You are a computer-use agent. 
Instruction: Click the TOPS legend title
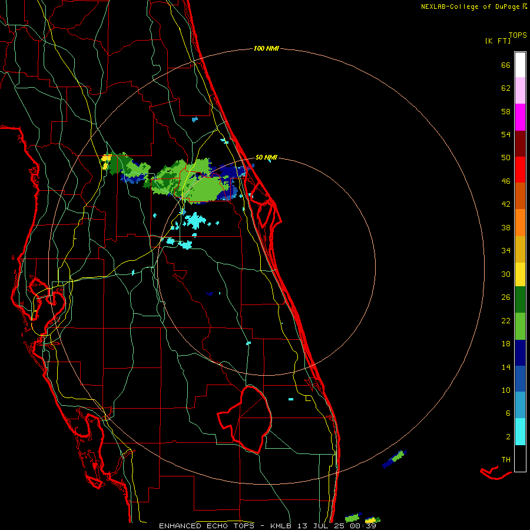click(x=518, y=35)
